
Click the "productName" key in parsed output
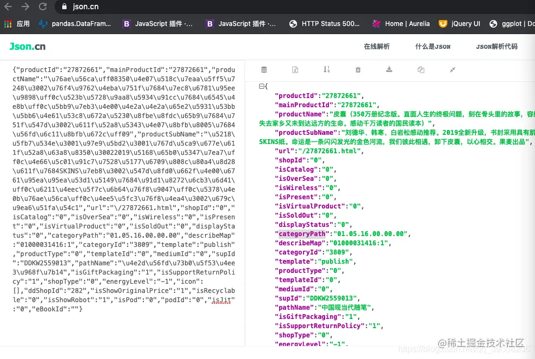pyautogui.click(x=300, y=114)
